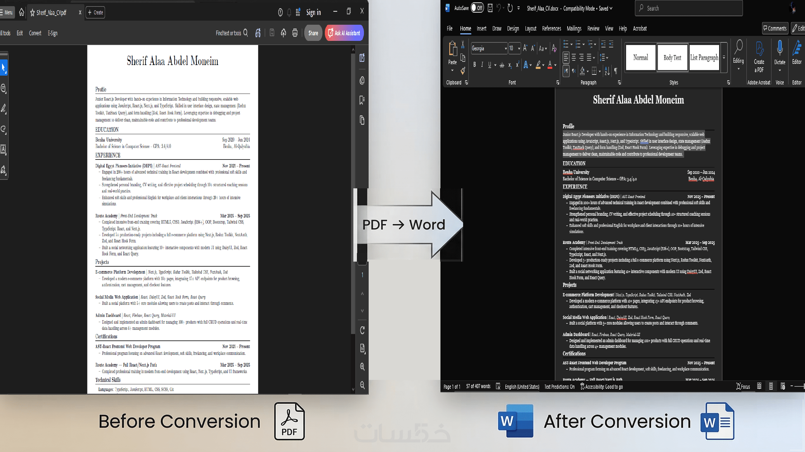Click the Share button
805x452 pixels.
pos(313,33)
